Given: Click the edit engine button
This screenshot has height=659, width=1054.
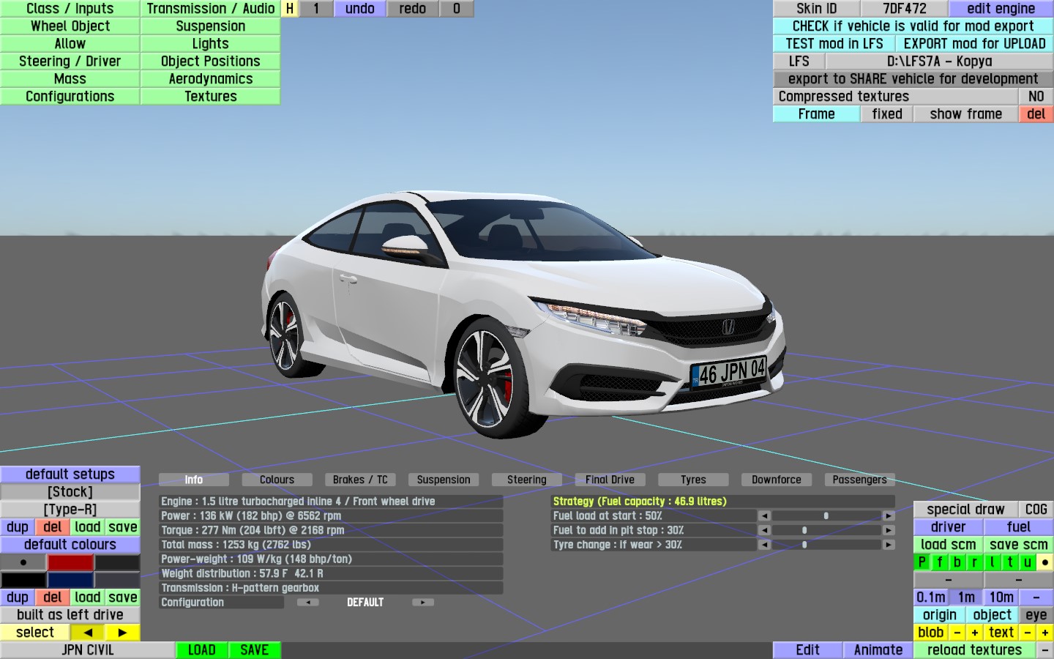Looking at the screenshot, I should (1001, 9).
